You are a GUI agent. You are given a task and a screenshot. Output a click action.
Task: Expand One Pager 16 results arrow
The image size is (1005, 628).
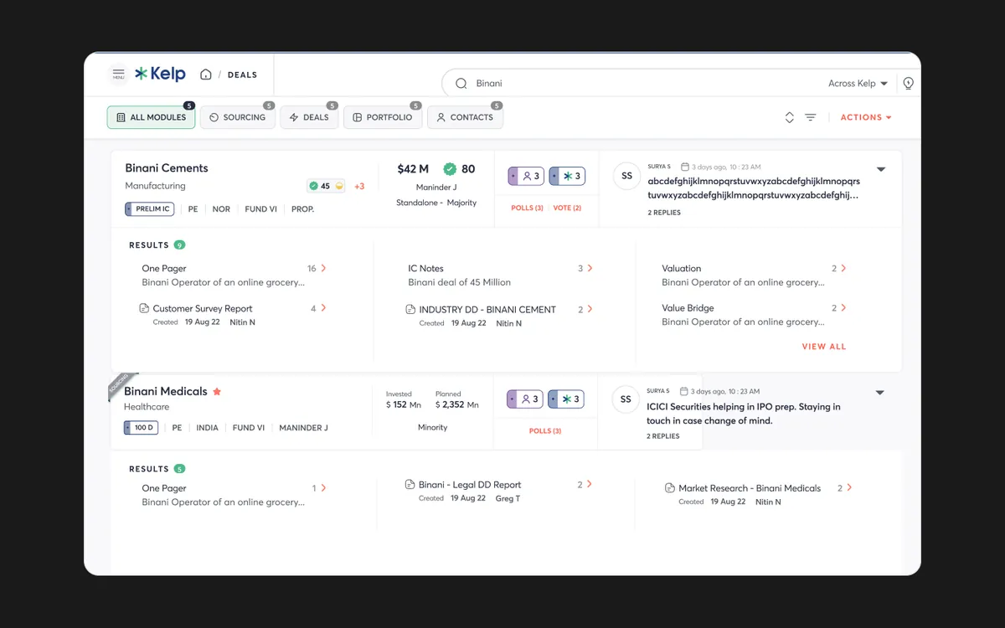click(324, 269)
